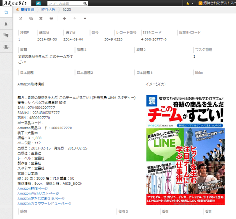236x219 pixels.
Task: Click the マスタ管理 field label
Action: tap(203, 50)
